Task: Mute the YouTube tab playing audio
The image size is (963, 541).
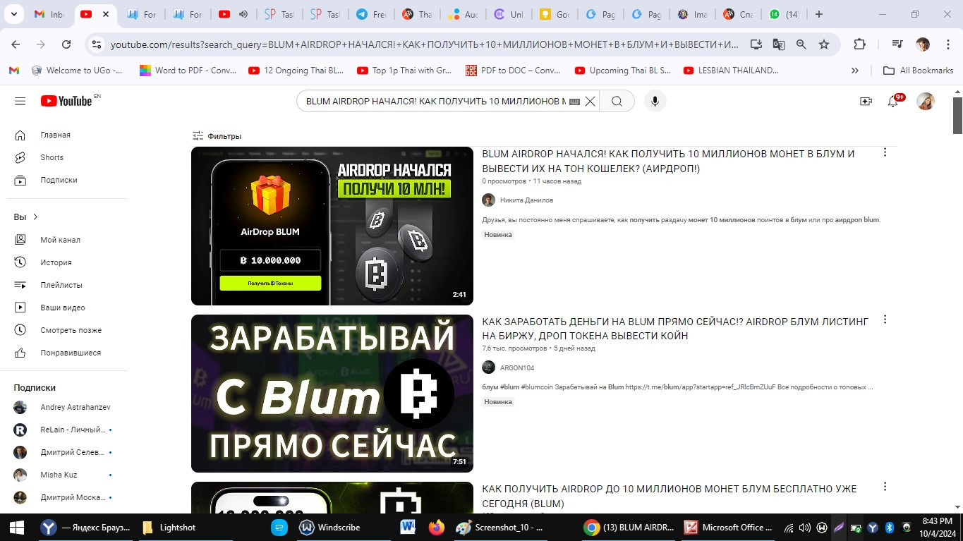Action: [243, 14]
